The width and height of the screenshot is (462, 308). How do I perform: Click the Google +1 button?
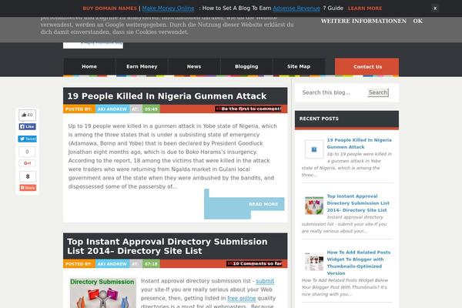27,163
